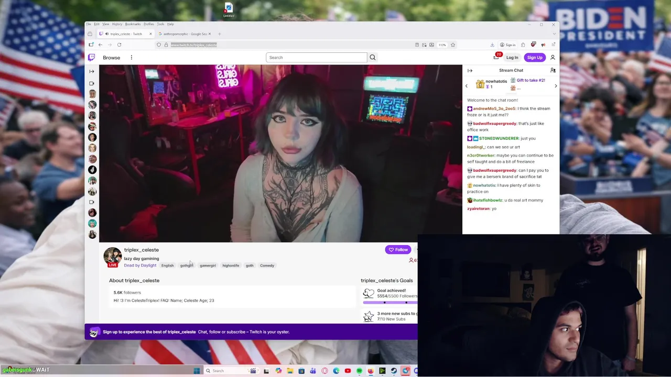Switch to the anthropomorphic Google Search tab
The height and width of the screenshot is (377, 671).
[185, 34]
